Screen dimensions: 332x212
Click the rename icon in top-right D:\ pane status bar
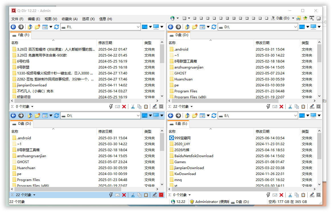coord(275,107)
